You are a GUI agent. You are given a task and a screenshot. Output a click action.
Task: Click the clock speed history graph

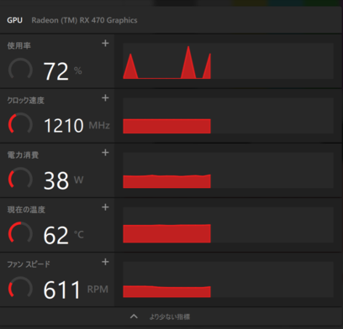pyautogui.click(x=228, y=116)
